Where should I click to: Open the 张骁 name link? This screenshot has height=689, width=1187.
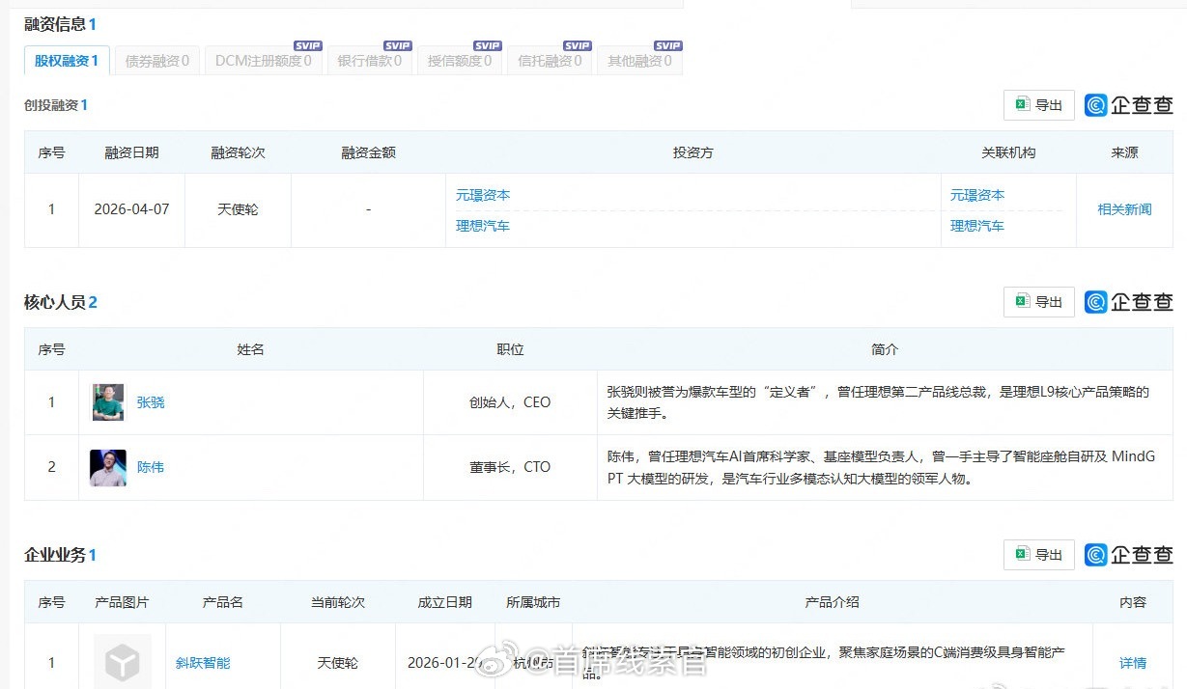pyautogui.click(x=151, y=402)
